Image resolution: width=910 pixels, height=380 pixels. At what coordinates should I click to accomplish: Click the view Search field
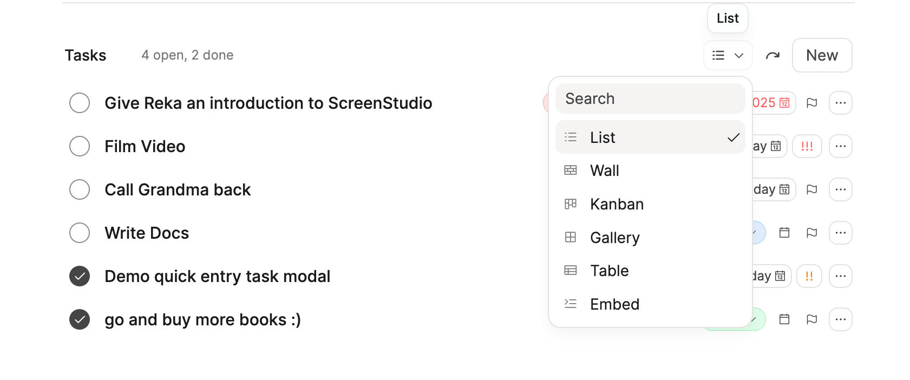point(650,99)
